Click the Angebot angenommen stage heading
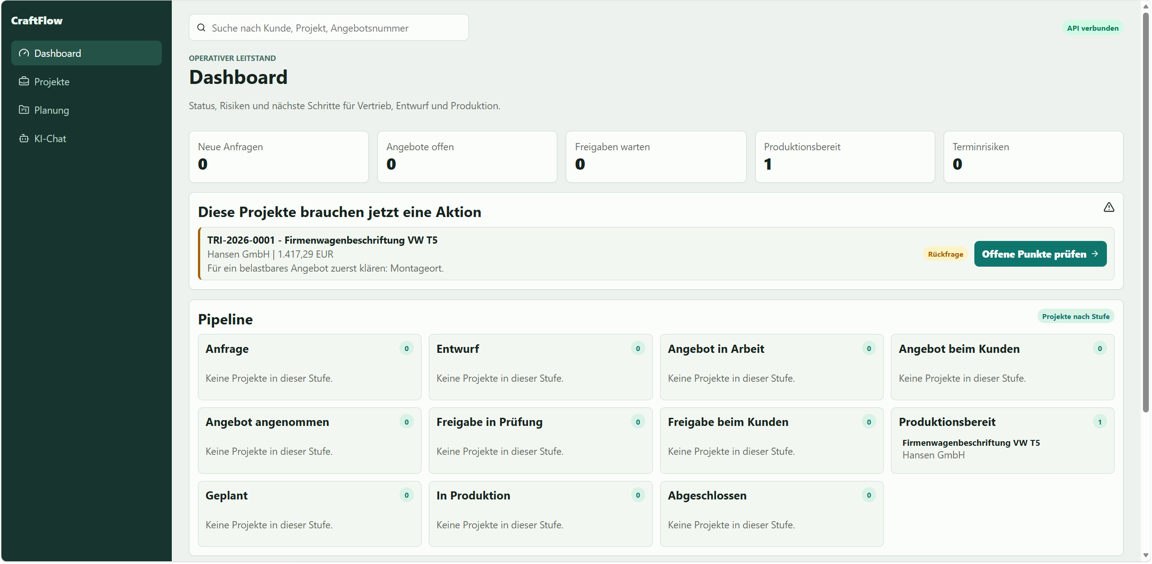Image resolution: width=1152 pixels, height=564 pixels. point(267,422)
